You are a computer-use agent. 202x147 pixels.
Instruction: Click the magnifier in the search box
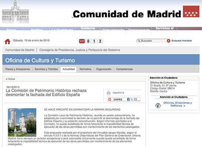[139, 41]
